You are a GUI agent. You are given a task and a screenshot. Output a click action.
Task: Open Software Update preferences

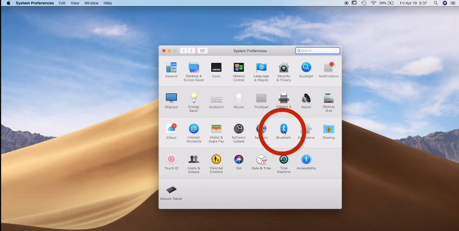239,133
